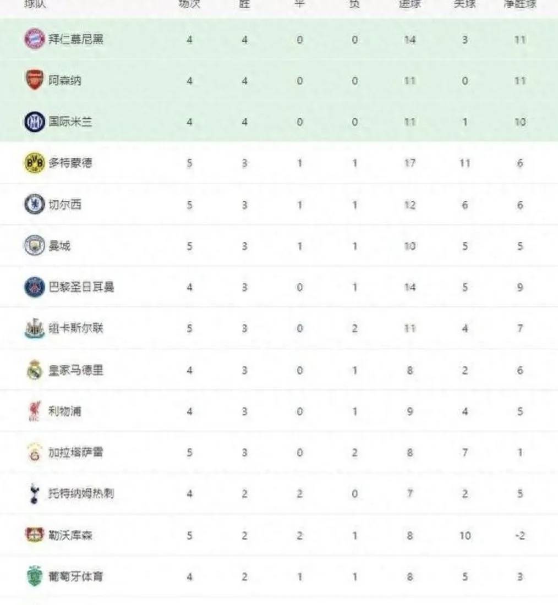Open the 纽卡斯尔联 team name link

point(76,329)
